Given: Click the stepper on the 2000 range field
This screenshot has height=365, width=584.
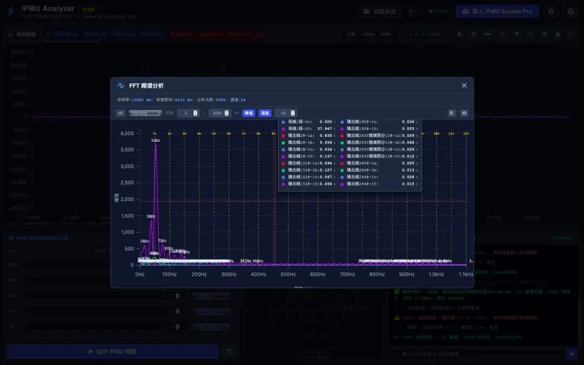Looking at the screenshot, I should pyautogui.click(x=227, y=113).
